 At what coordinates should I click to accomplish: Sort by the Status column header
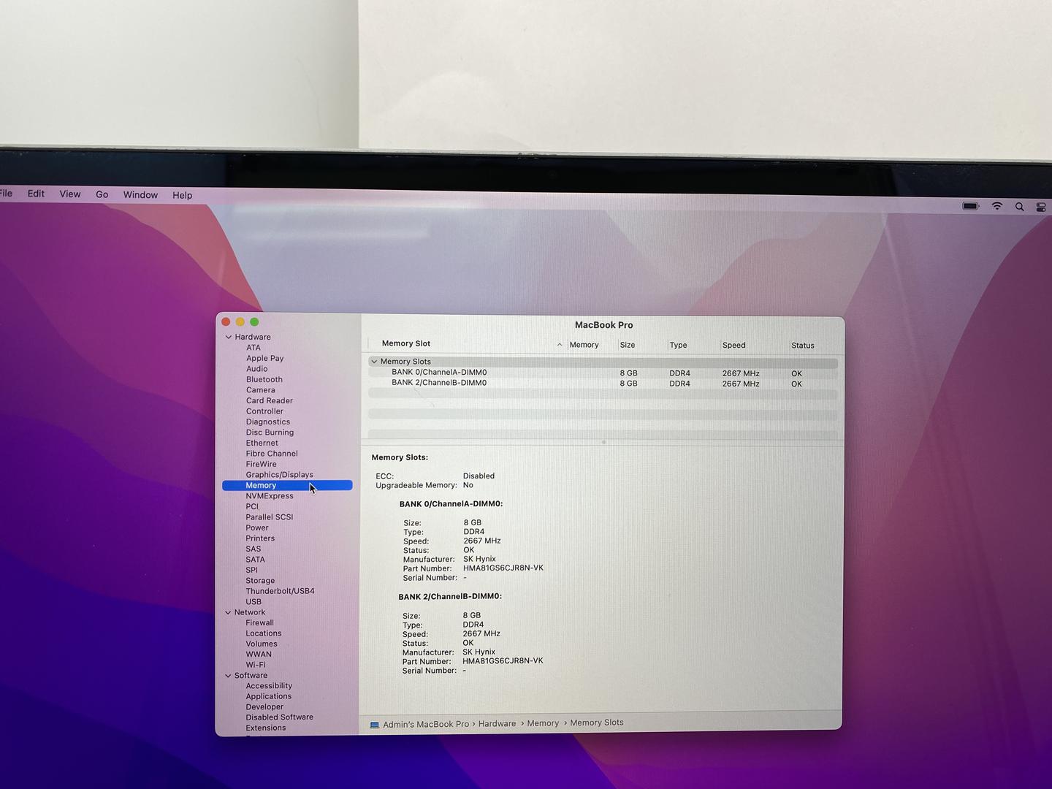pyautogui.click(x=803, y=346)
